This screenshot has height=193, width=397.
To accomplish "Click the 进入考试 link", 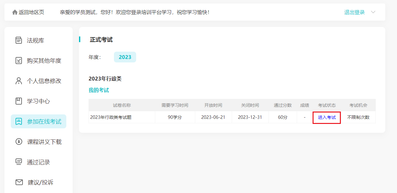I will [x=327, y=117].
